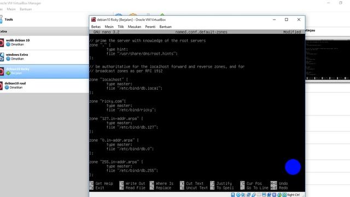Click the line zone "127.in-addr.arpa" {
The width and height of the screenshot is (350, 197).
116,119
